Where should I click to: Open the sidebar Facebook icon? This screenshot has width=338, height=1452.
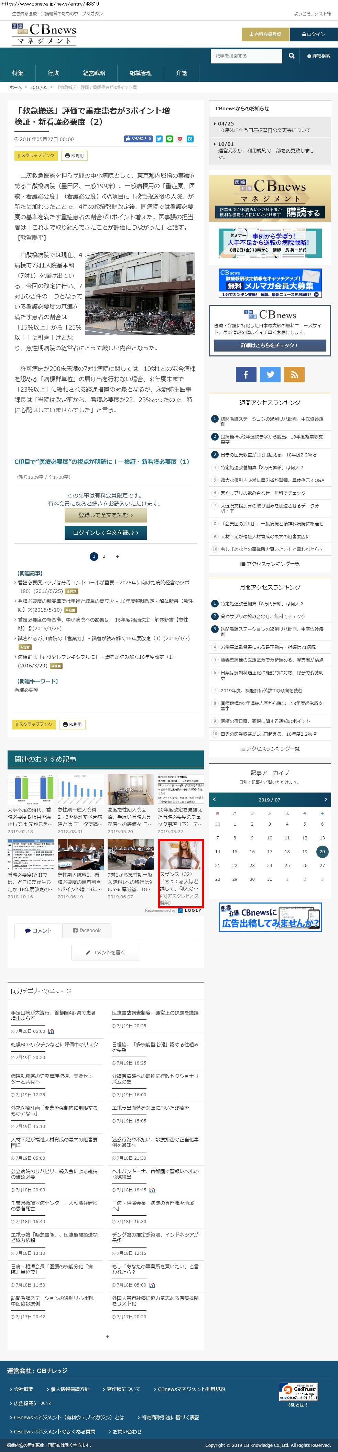pyautogui.click(x=246, y=374)
